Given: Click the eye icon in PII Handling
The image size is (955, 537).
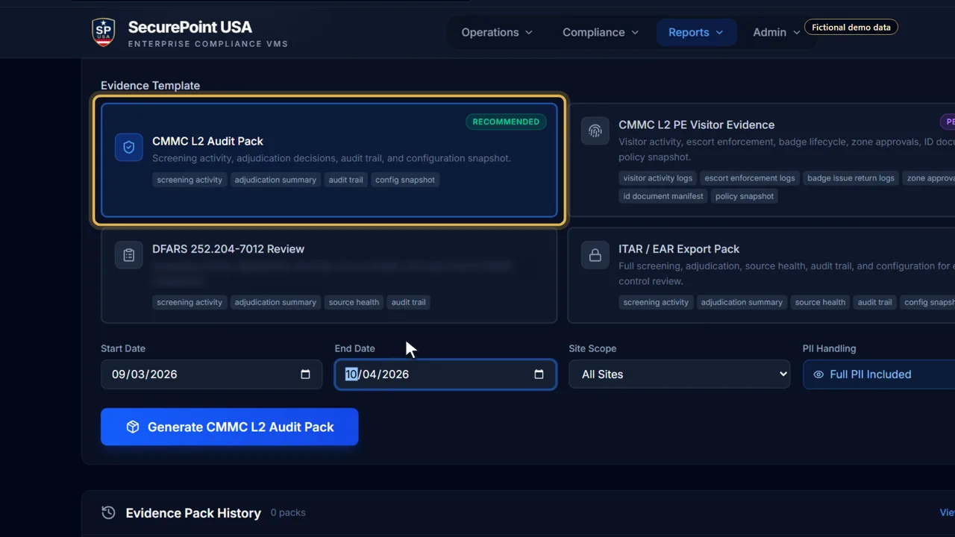Looking at the screenshot, I should click(x=818, y=374).
